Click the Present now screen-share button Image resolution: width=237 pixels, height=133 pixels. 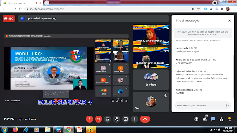[x=126, y=119]
